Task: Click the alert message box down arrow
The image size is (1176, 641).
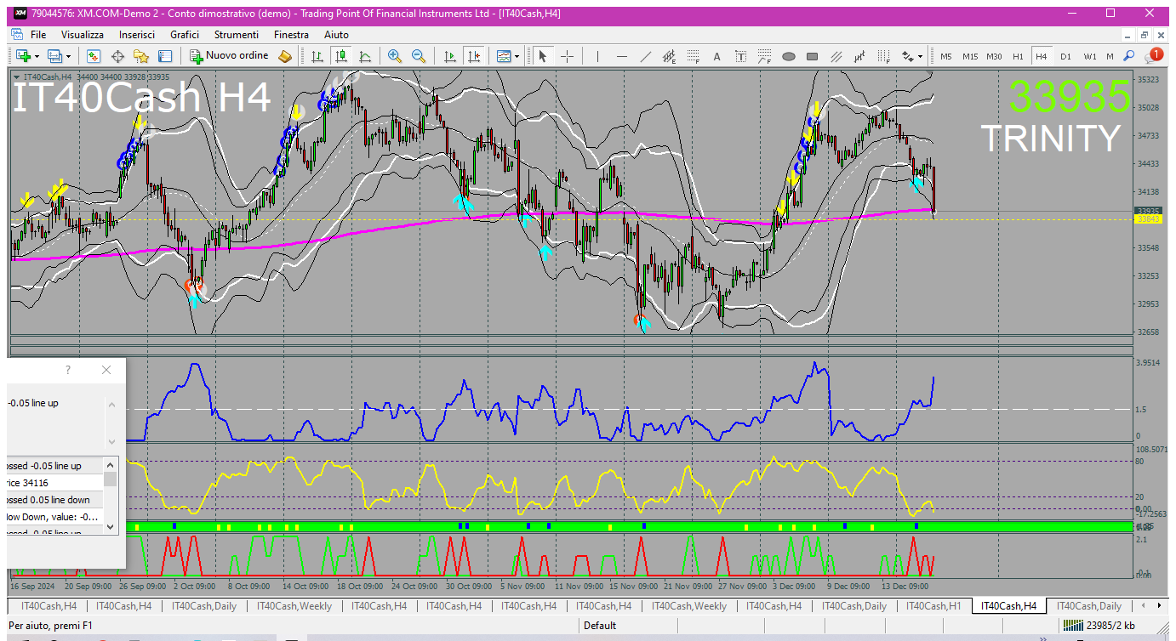Action: (x=111, y=441)
